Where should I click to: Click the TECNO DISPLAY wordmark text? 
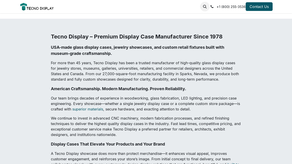[40, 8]
